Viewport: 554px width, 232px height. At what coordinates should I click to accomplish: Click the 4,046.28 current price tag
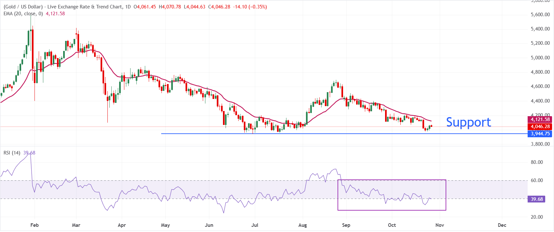pos(540,127)
